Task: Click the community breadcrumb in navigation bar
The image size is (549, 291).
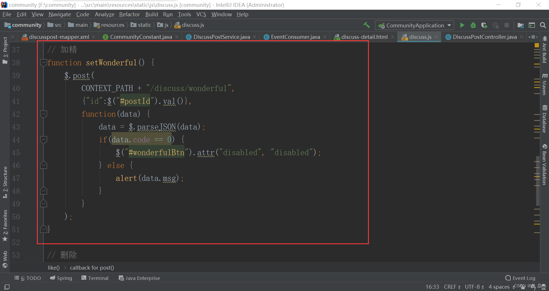Action: (x=23, y=25)
